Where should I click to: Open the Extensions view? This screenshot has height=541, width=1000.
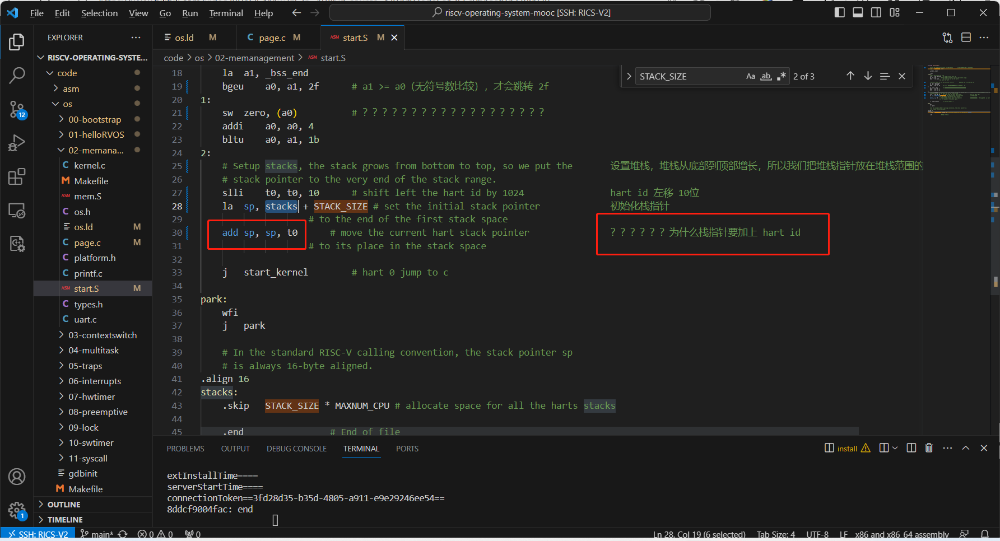click(17, 177)
